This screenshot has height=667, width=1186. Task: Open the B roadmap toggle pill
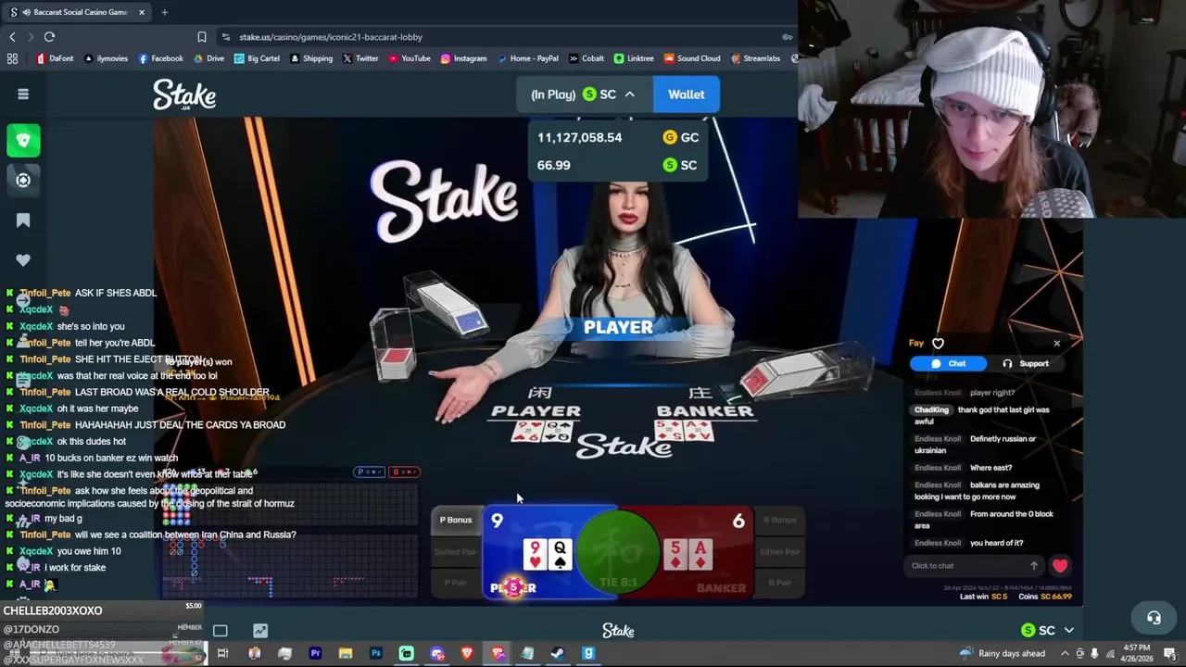click(404, 472)
